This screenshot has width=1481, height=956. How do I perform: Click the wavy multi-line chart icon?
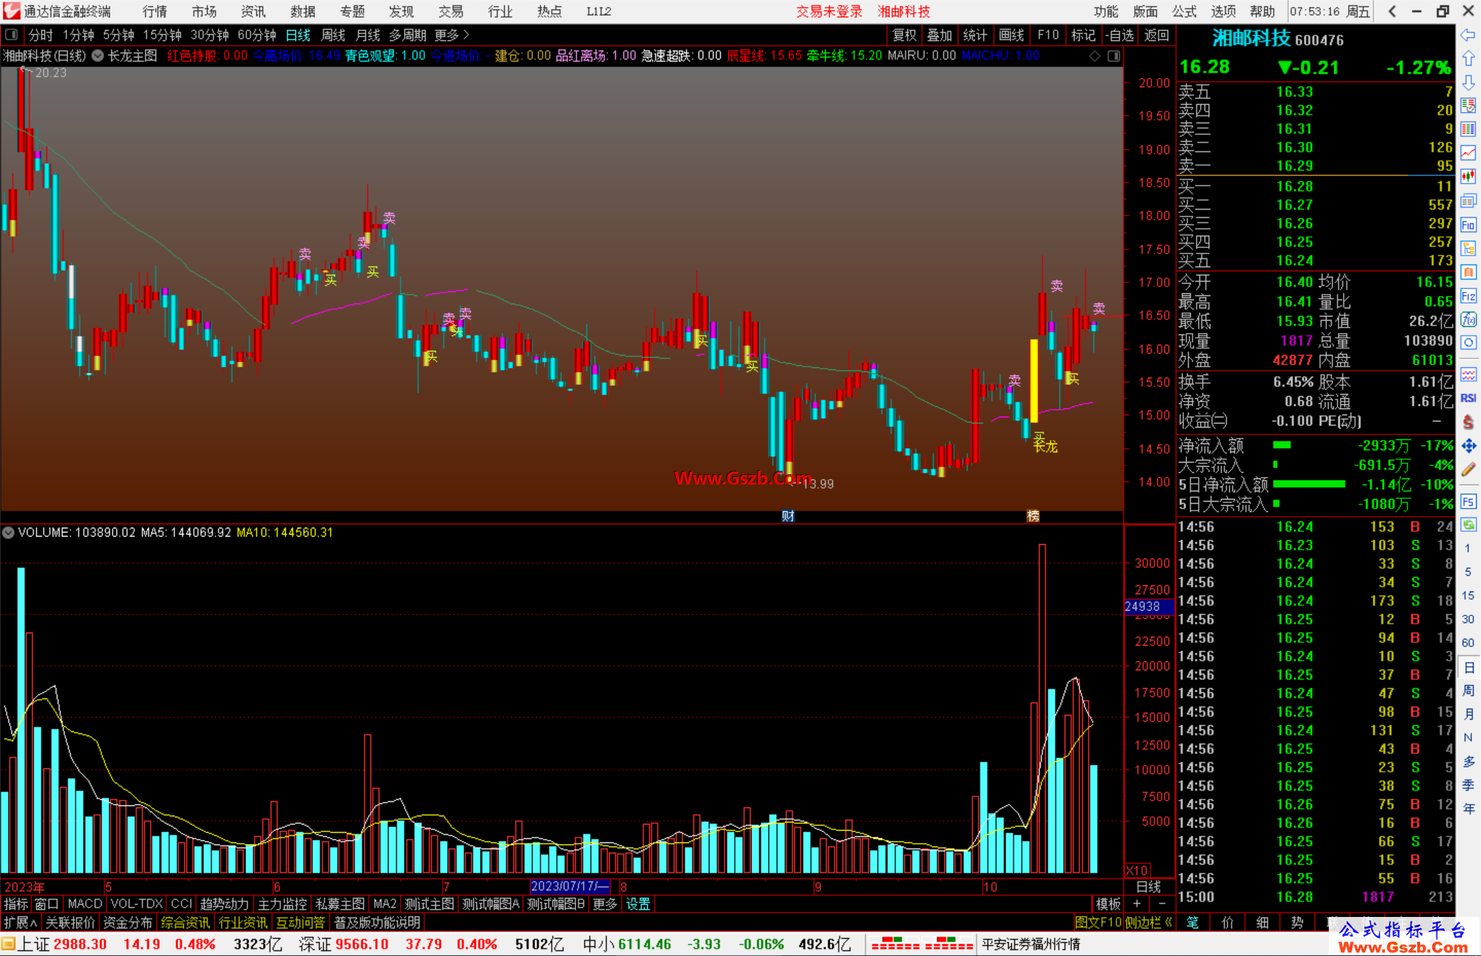[1468, 374]
